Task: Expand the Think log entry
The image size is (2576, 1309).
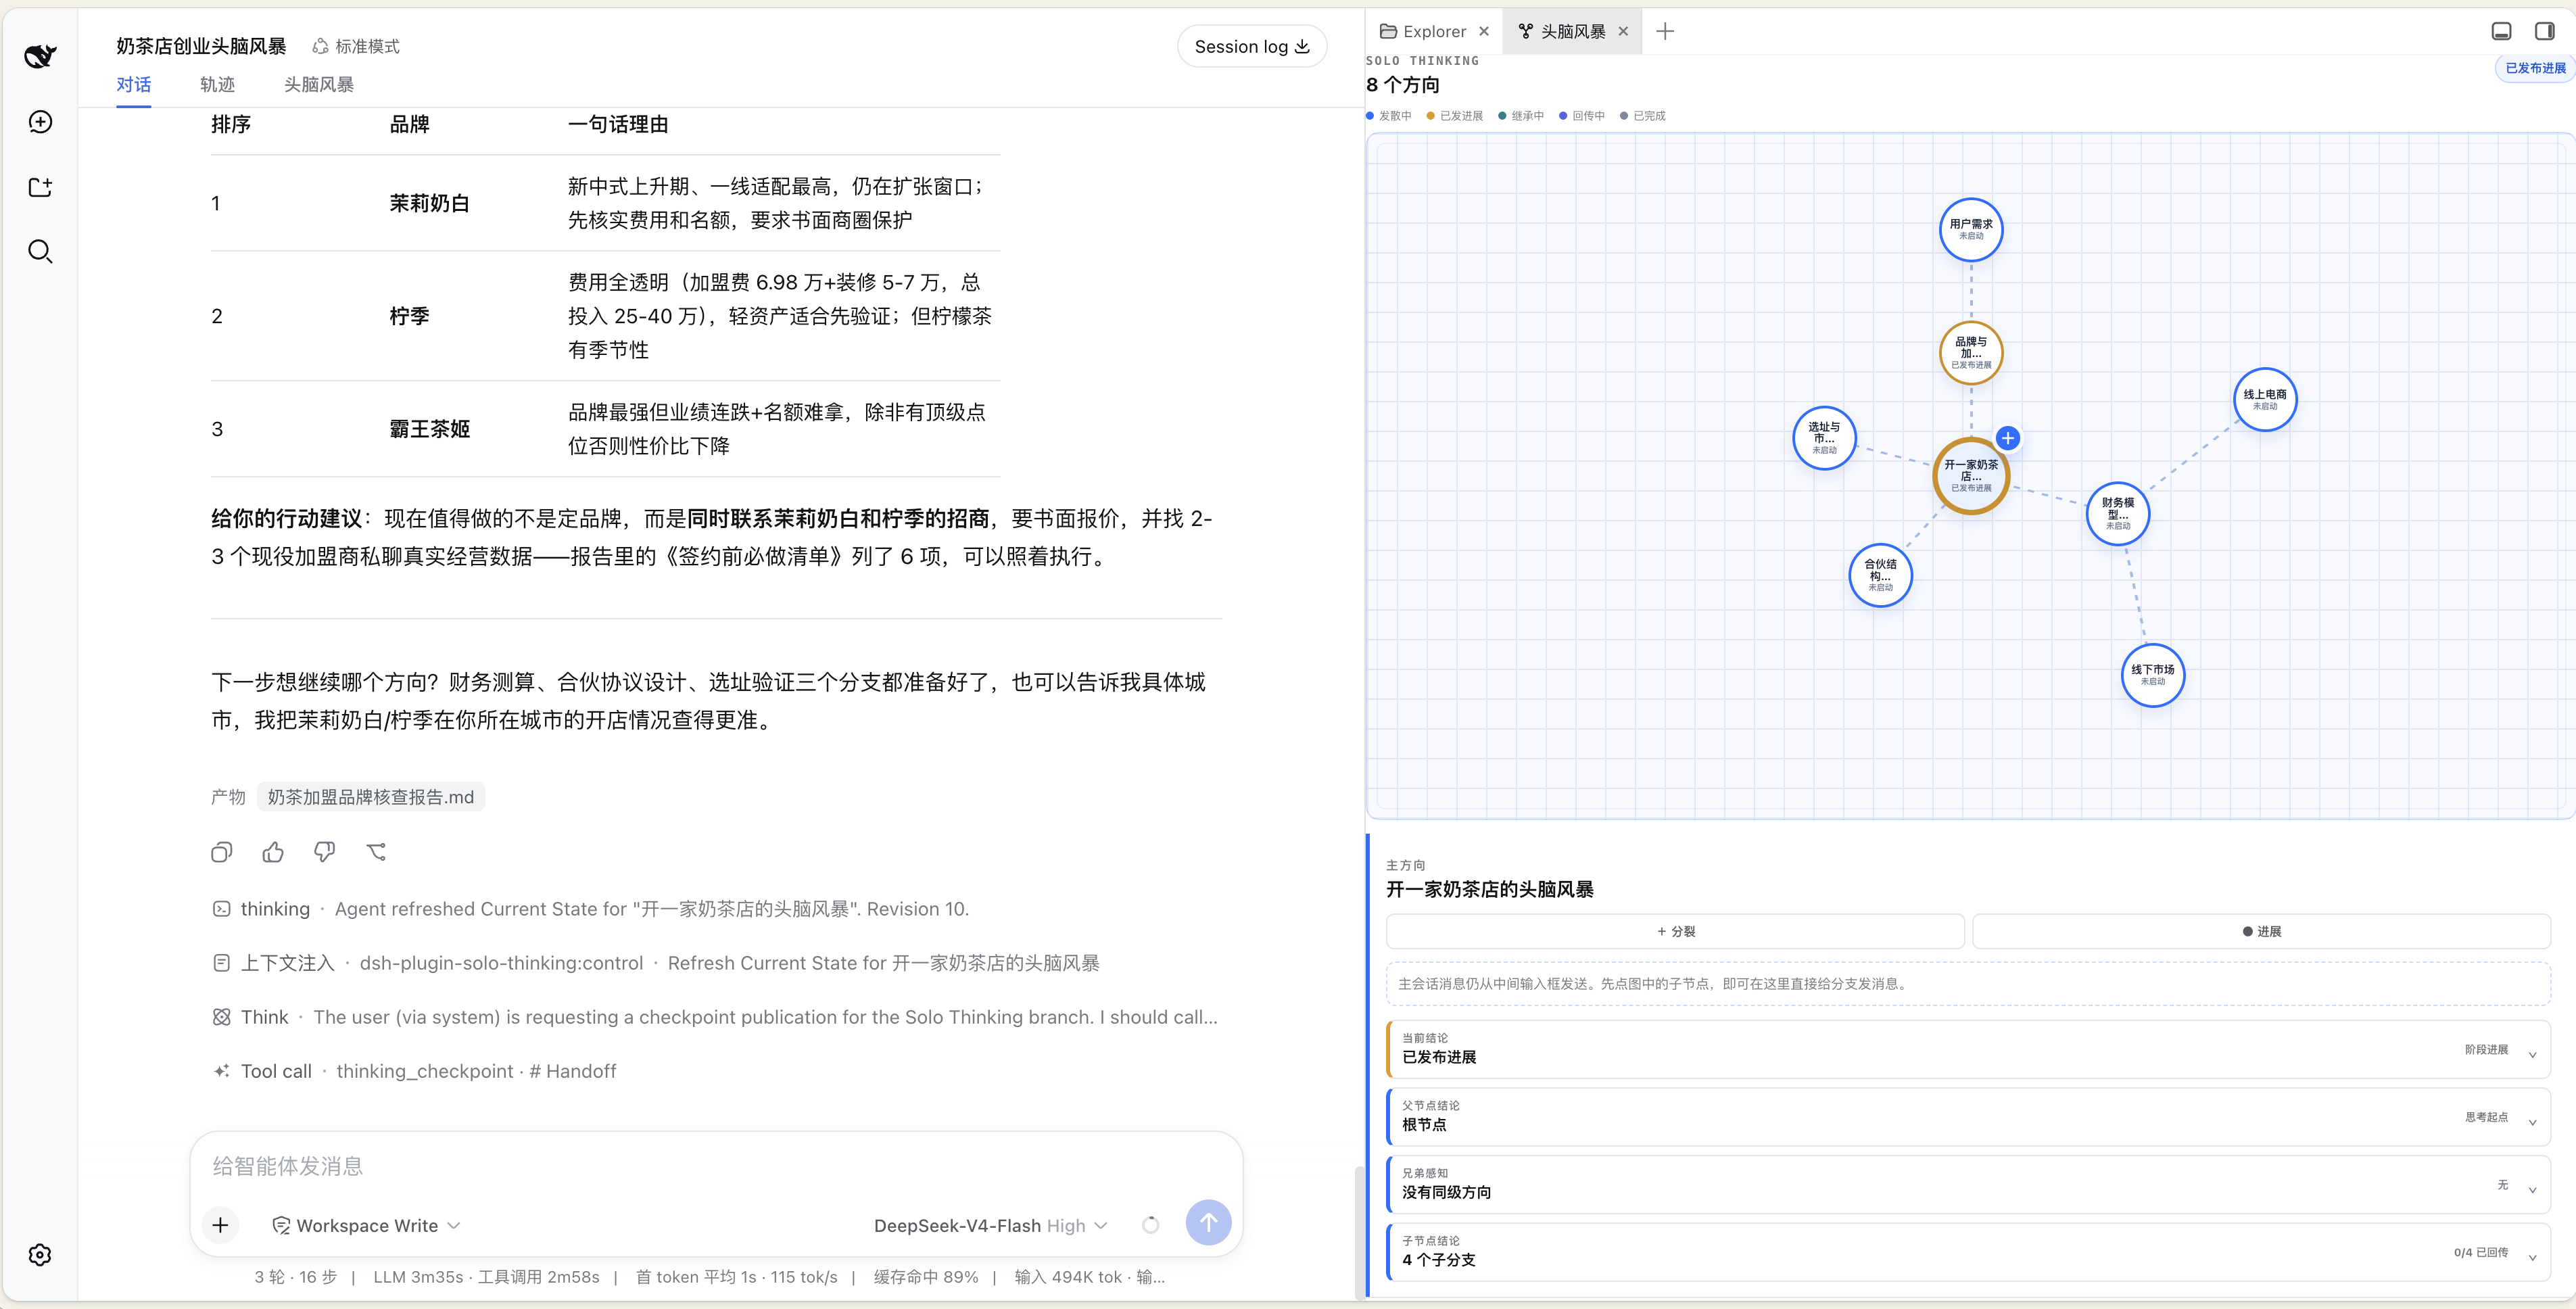Action: [x=715, y=1017]
